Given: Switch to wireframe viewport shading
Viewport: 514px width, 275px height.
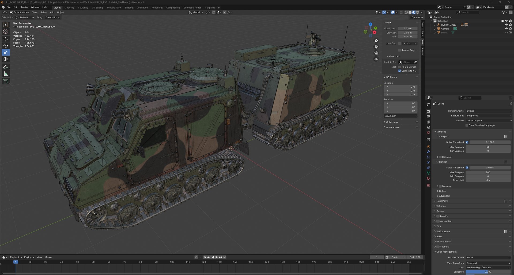Looking at the screenshot, I should 406,12.
